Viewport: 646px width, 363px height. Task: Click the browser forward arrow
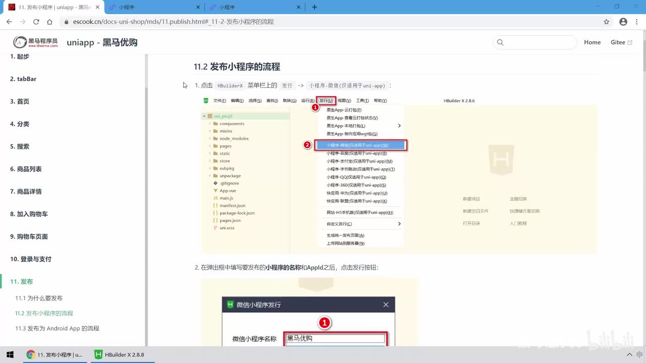coord(23,22)
